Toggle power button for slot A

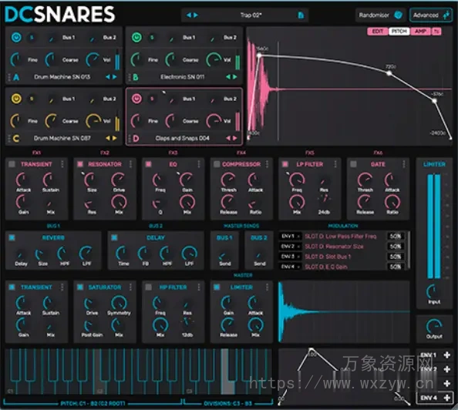16,38
